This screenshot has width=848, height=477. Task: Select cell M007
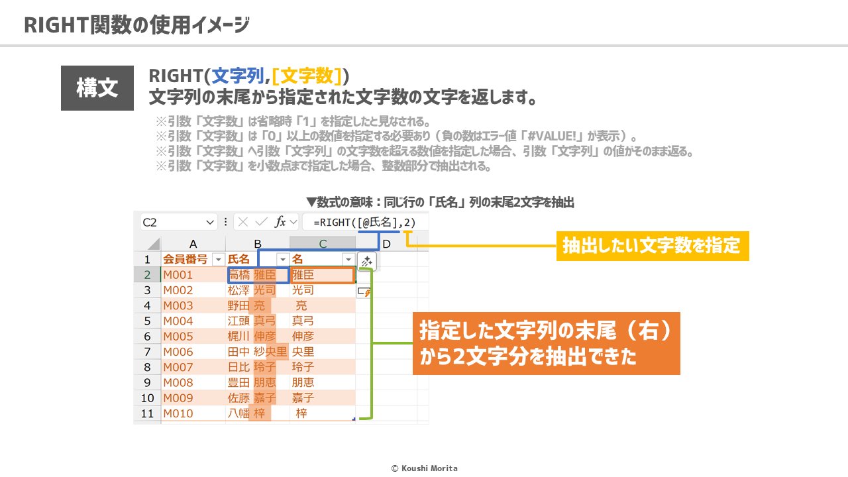click(x=193, y=367)
